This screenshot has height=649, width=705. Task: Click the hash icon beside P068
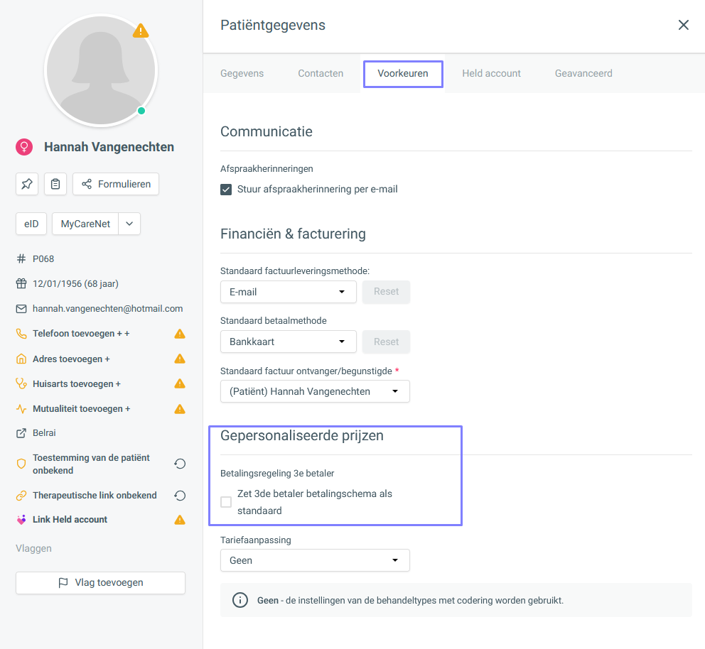21,258
